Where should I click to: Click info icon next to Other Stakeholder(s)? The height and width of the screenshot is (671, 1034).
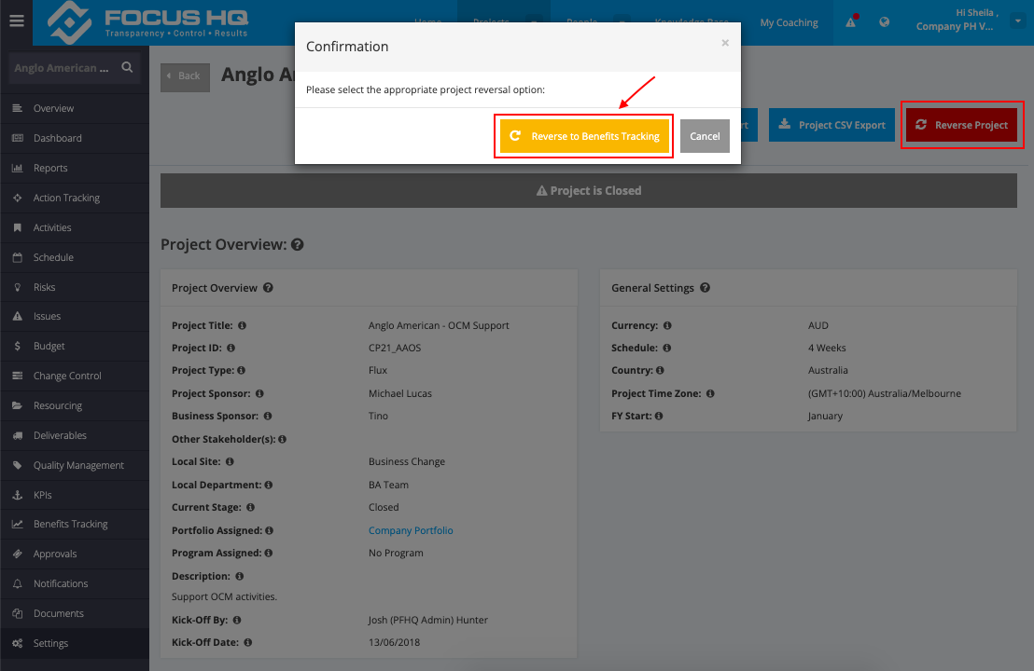tap(282, 439)
